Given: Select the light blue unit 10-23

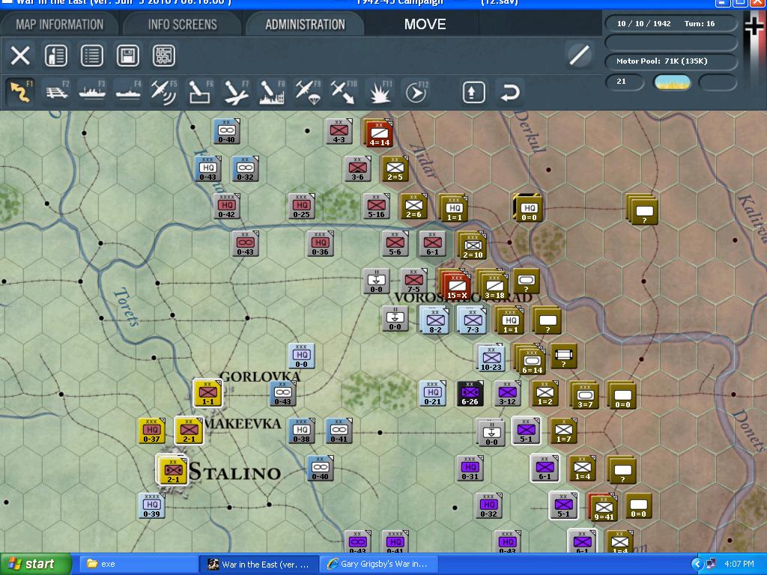Looking at the screenshot, I should [x=491, y=359].
